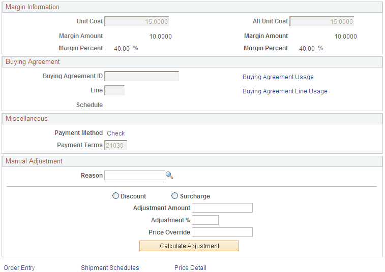Click the Alt Unit Cost field
Viewport: 385px width, 272px height.
[x=322, y=21]
